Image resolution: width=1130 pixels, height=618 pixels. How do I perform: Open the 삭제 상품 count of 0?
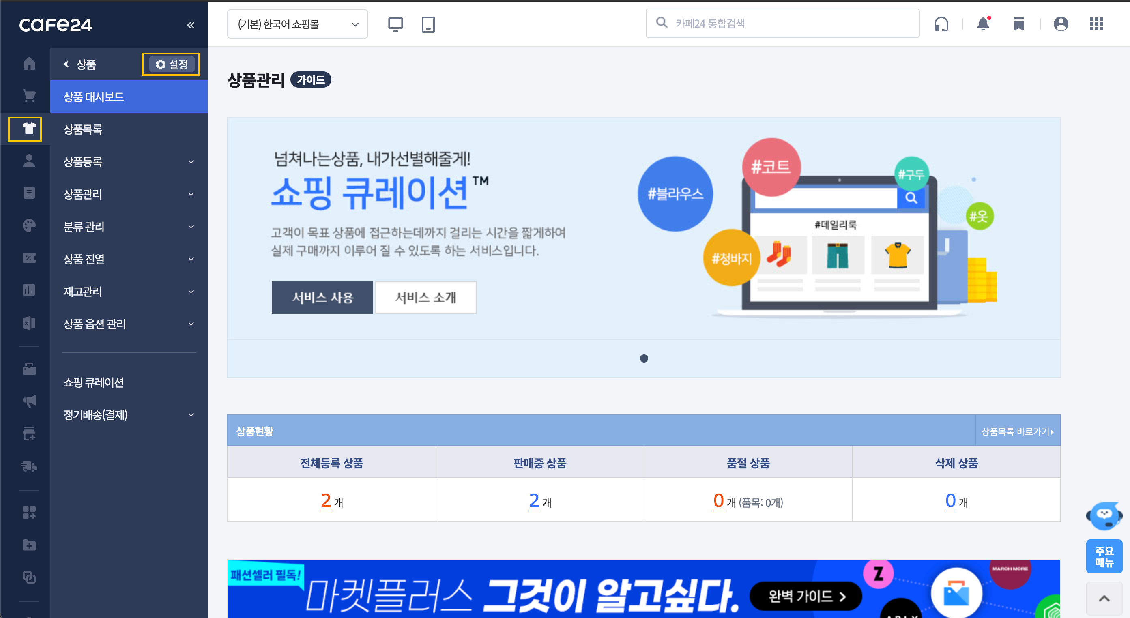pyautogui.click(x=950, y=500)
